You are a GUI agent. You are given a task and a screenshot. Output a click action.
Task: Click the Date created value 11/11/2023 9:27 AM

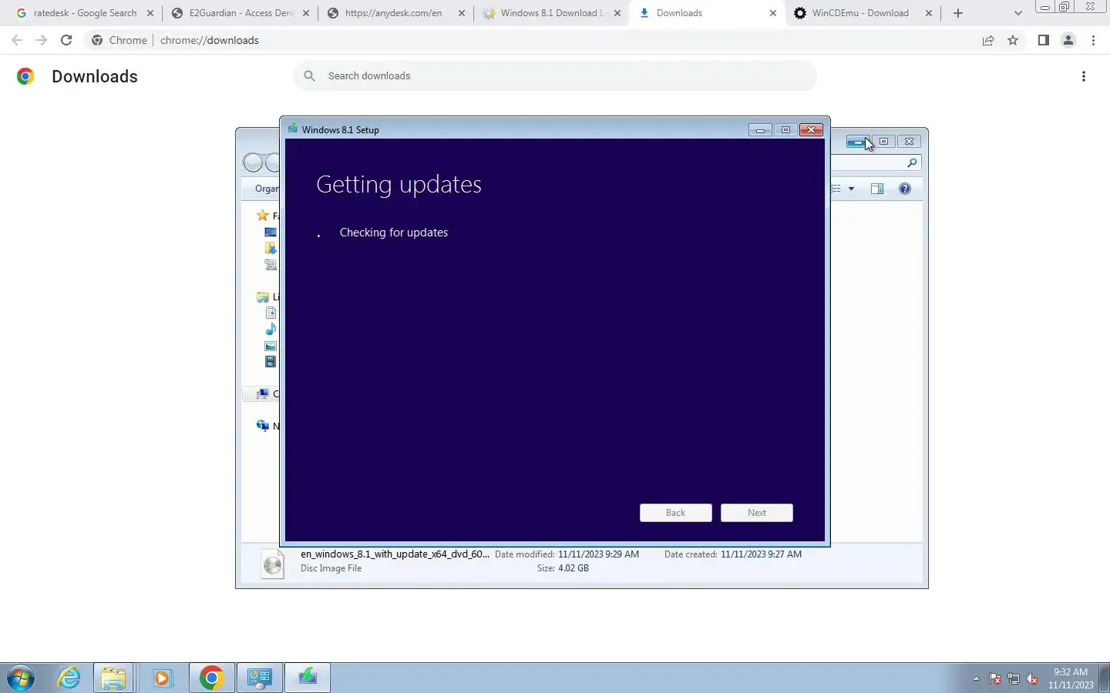761,554
